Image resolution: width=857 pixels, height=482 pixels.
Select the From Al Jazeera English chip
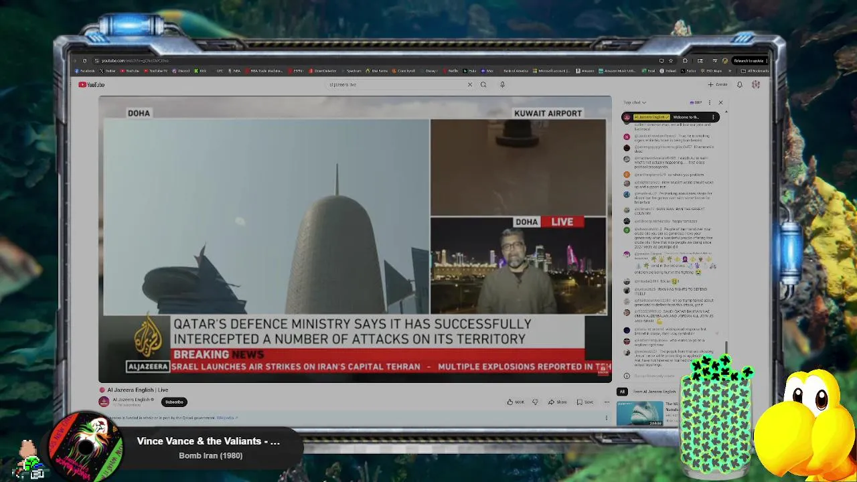click(654, 392)
